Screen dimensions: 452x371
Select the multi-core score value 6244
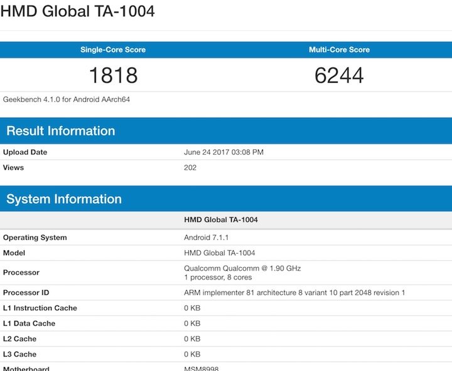click(339, 75)
